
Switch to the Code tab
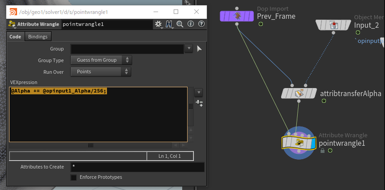point(15,37)
